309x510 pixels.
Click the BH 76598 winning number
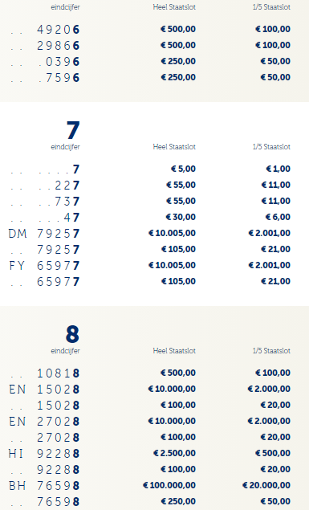pyautogui.click(x=44, y=486)
